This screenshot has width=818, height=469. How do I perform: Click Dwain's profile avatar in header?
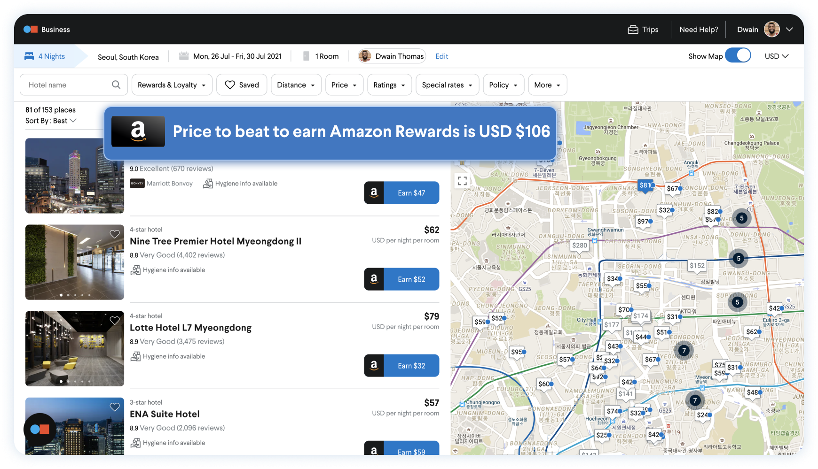[771, 29]
